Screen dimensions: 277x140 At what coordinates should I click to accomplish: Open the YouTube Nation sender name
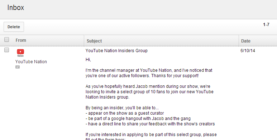[x=31, y=62]
